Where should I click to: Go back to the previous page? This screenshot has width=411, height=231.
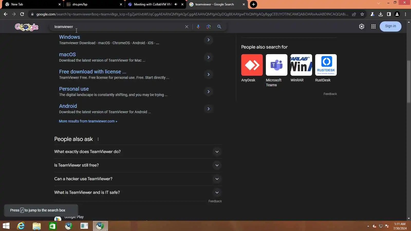pos(6,14)
